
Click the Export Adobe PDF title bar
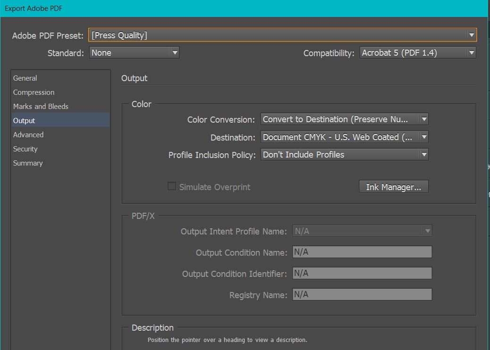[x=236, y=8]
